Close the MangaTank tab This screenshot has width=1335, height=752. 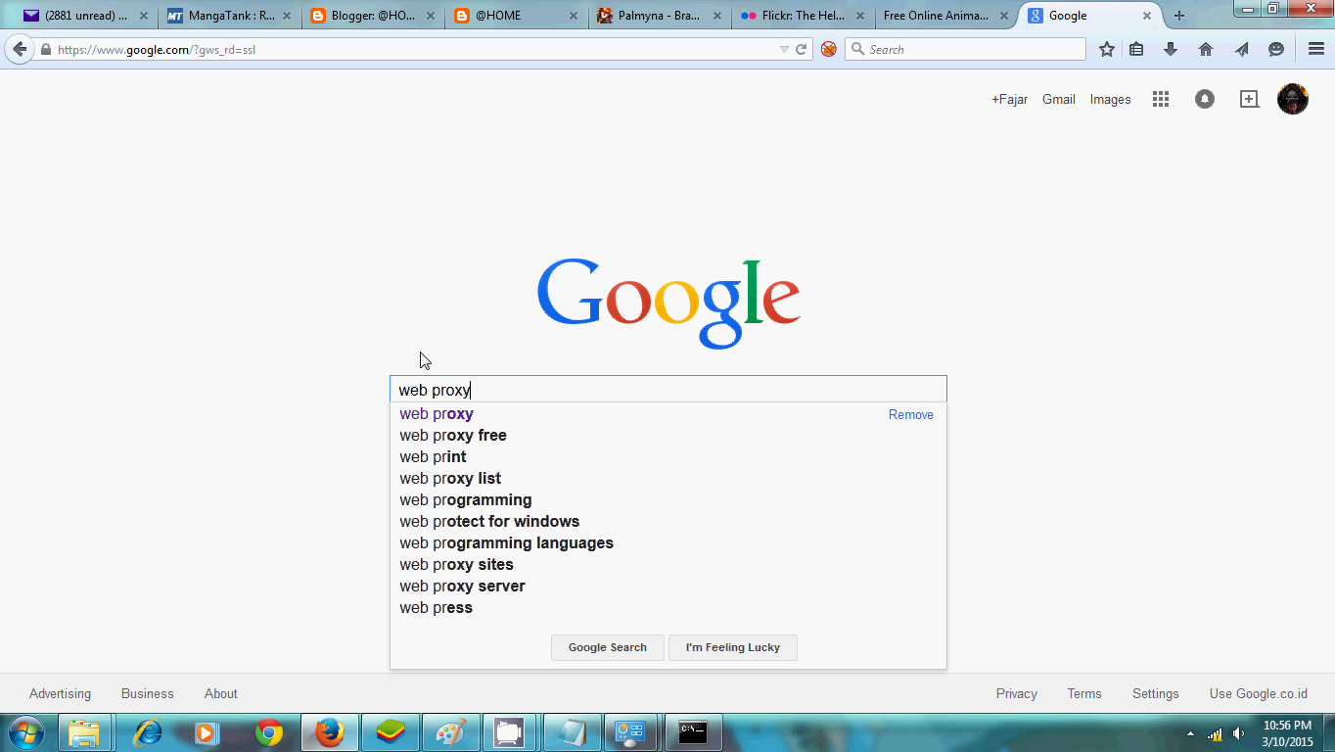point(286,16)
